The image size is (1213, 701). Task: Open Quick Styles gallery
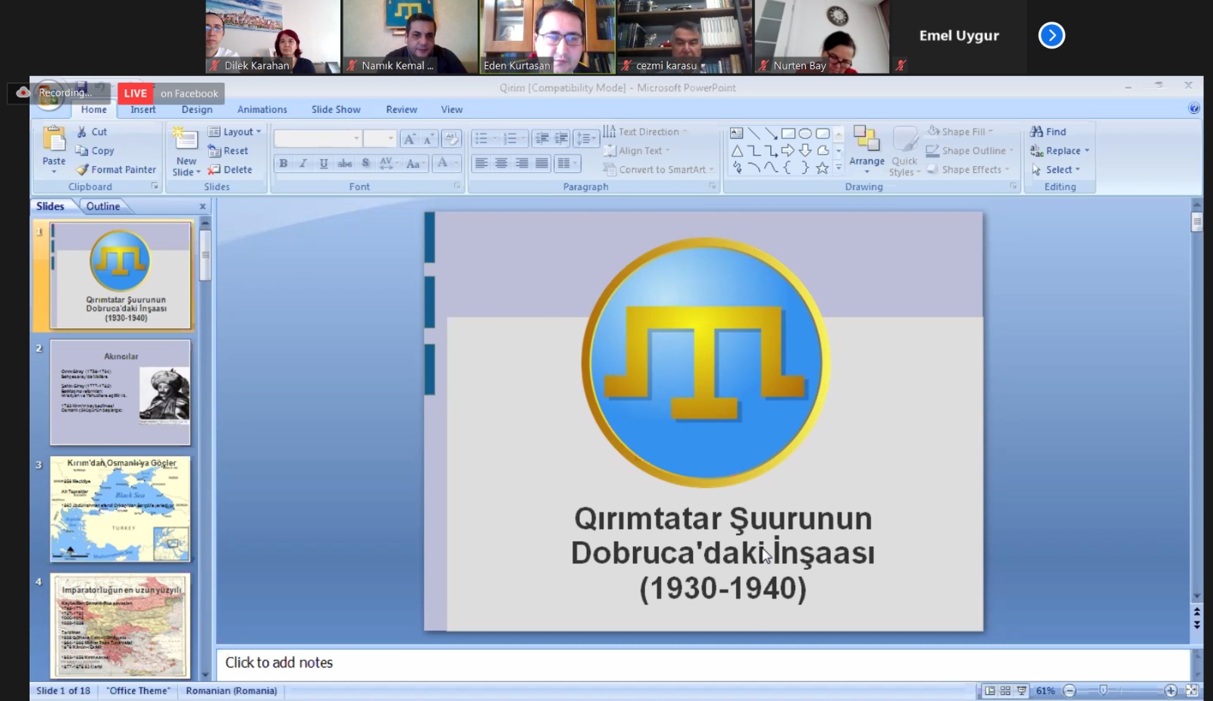(904, 152)
